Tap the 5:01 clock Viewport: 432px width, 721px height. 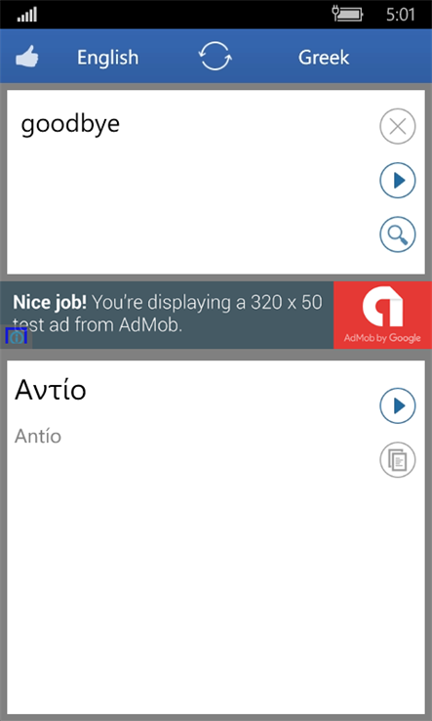point(401,15)
